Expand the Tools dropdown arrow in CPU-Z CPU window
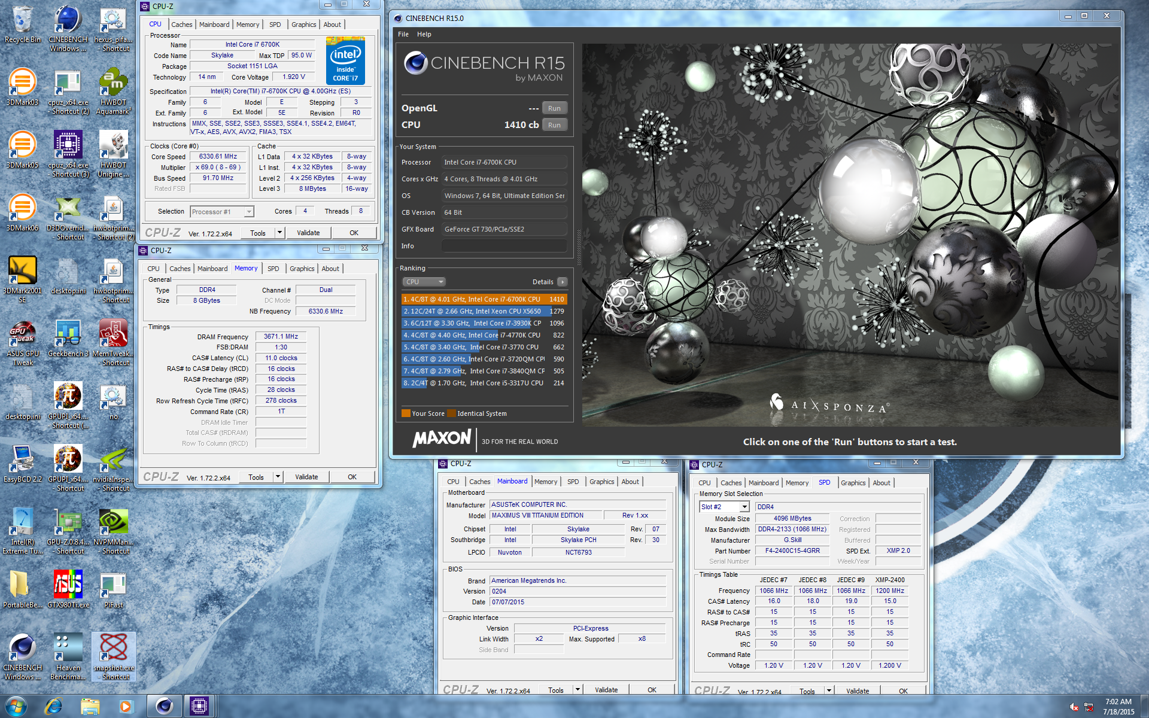This screenshot has height=718, width=1149. click(x=279, y=233)
